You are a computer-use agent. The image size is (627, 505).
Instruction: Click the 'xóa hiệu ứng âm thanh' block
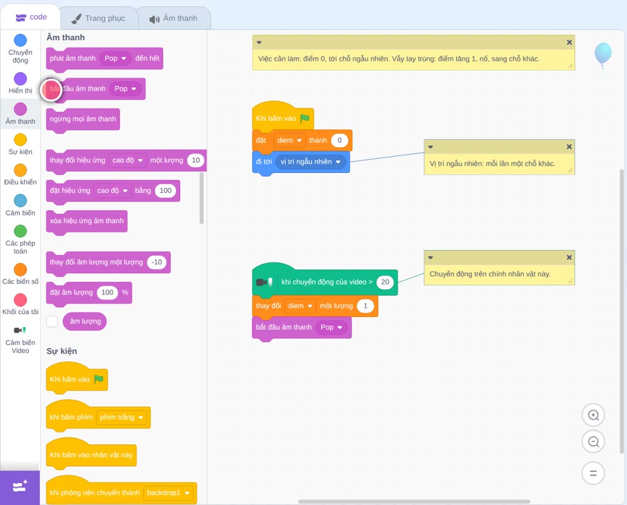87,221
